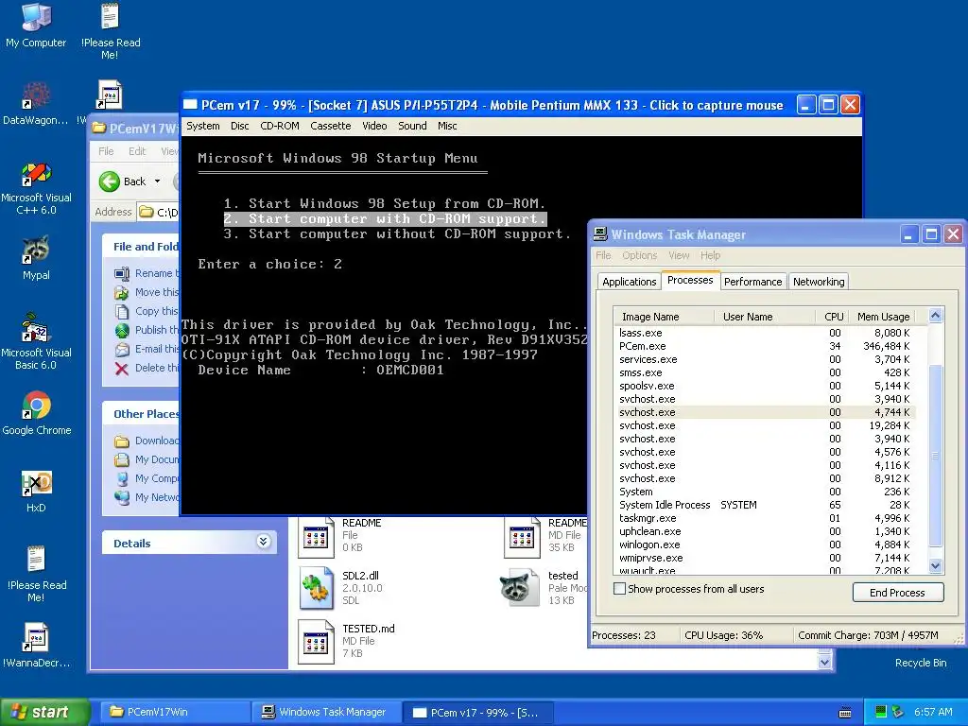
Task: Open the Downloads link in Other Places
Action: point(156,441)
